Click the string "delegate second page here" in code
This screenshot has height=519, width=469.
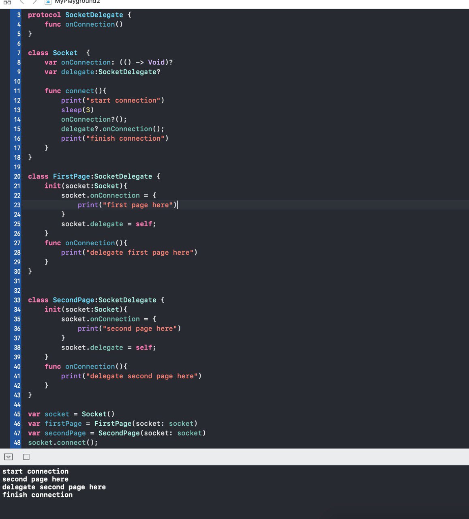[142, 376]
